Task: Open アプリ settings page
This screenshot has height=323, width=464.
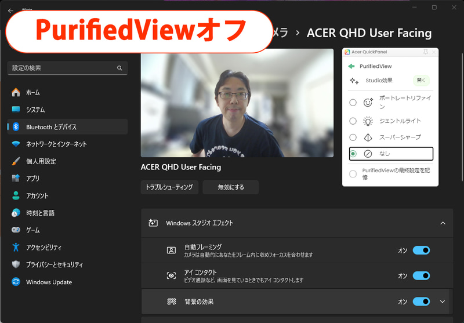Action: click(x=67, y=179)
